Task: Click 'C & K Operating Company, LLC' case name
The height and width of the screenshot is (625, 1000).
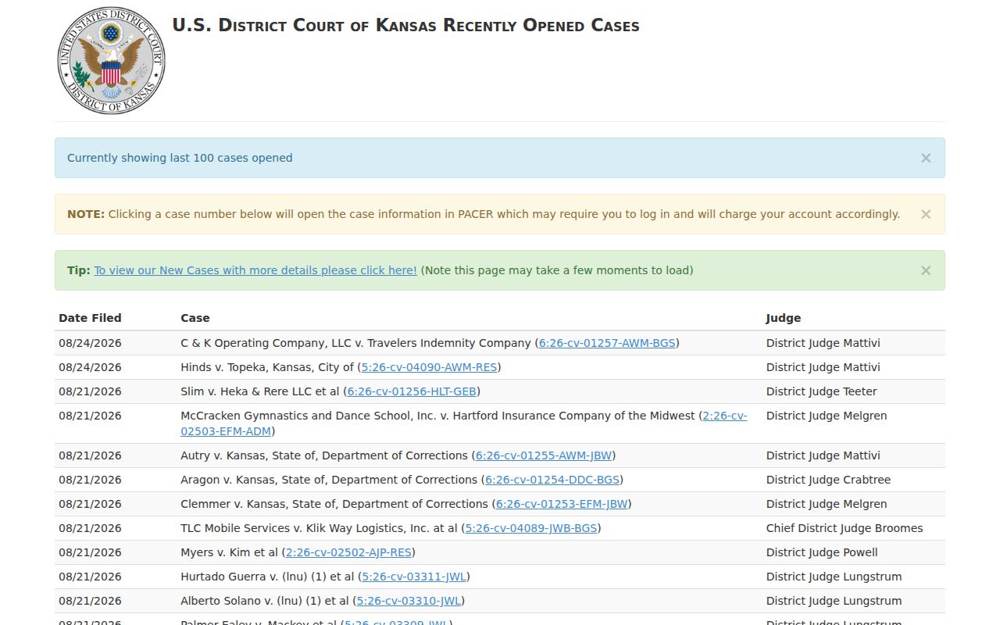Action: click(266, 343)
